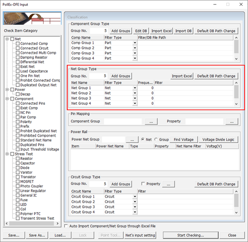Click the Filter/DB File Path column header
Image resolution: width=248 pixels, height=242 pixels.
click(x=185, y=38)
